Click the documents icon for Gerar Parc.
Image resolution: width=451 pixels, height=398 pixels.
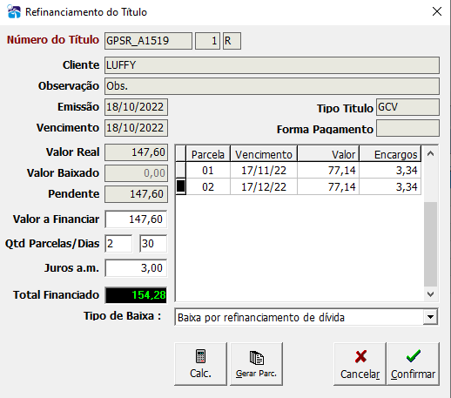[257, 358]
